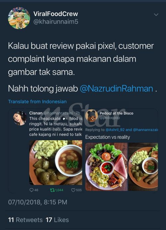Open the @NazrudinRahman mention
The width and height of the screenshot is (166, 230).
click(117, 89)
